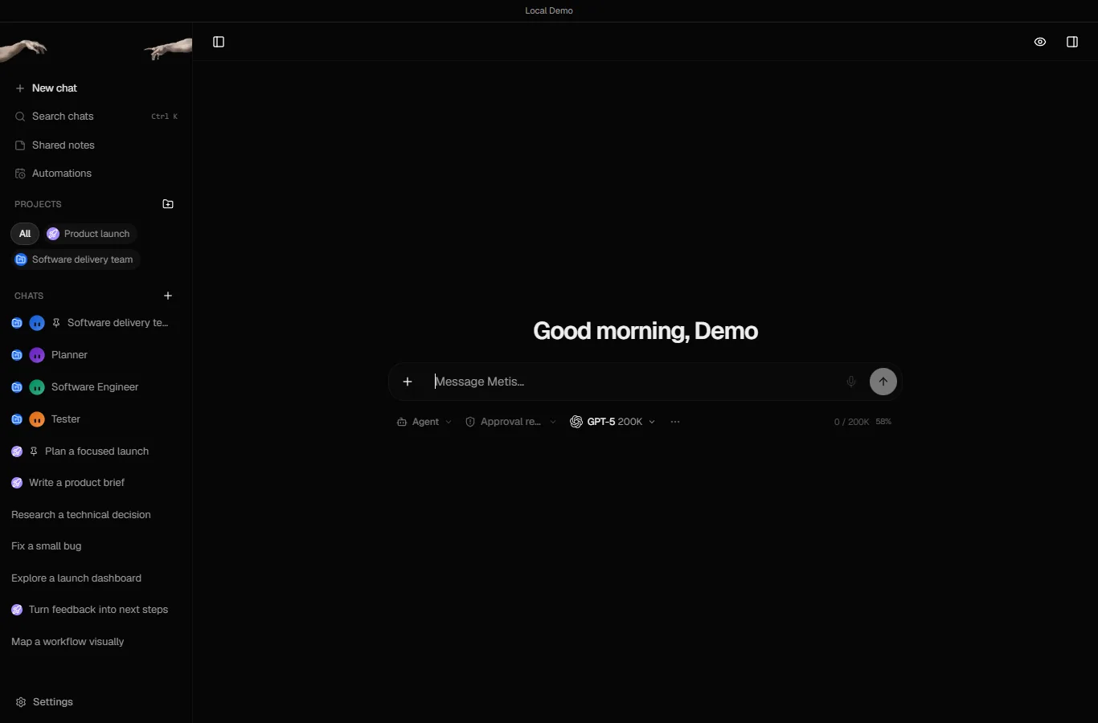Screen dimensions: 1098x723
Task: Click the Software Engineer green avatar icon
Action: [x=37, y=387]
